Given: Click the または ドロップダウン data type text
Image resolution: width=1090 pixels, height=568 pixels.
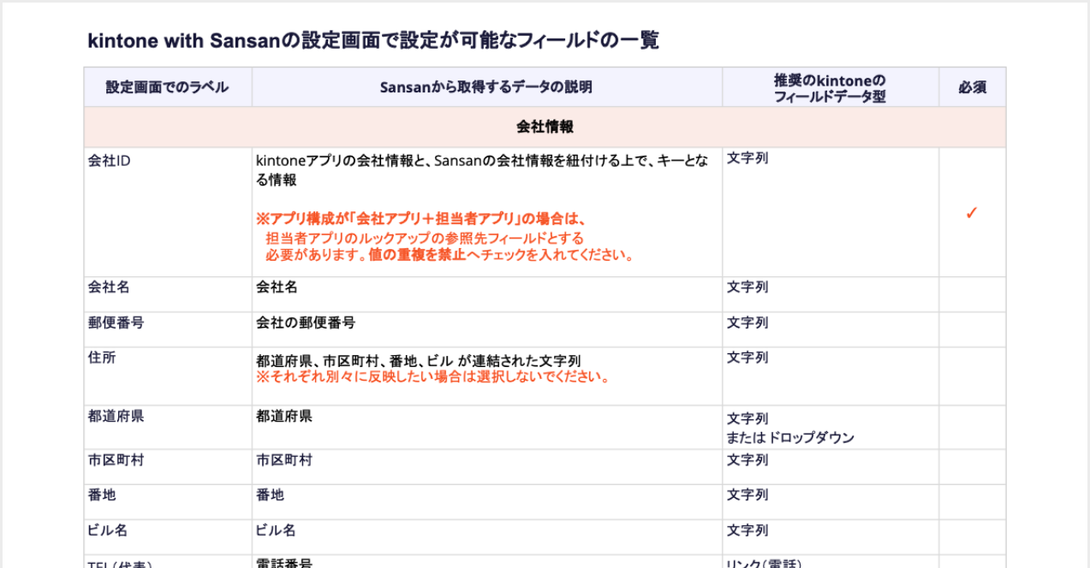Looking at the screenshot, I should (x=790, y=438).
